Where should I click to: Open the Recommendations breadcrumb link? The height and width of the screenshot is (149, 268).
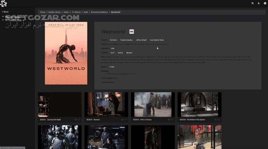click(x=99, y=12)
